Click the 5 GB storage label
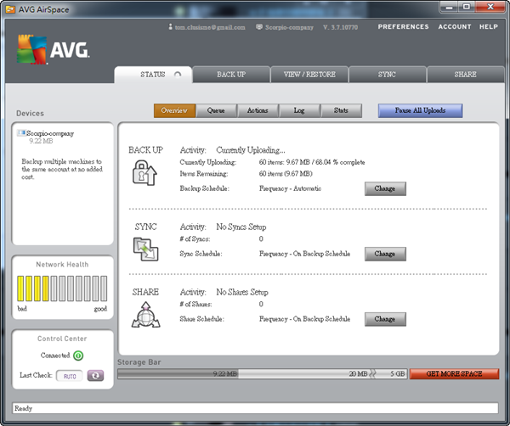The width and height of the screenshot is (510, 426). tap(398, 374)
